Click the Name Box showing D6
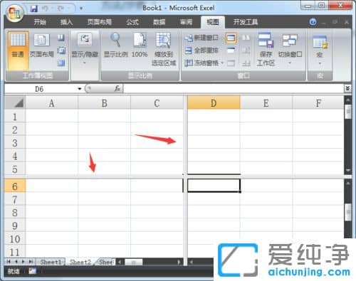The width and height of the screenshot is (356, 281). pos(39,89)
